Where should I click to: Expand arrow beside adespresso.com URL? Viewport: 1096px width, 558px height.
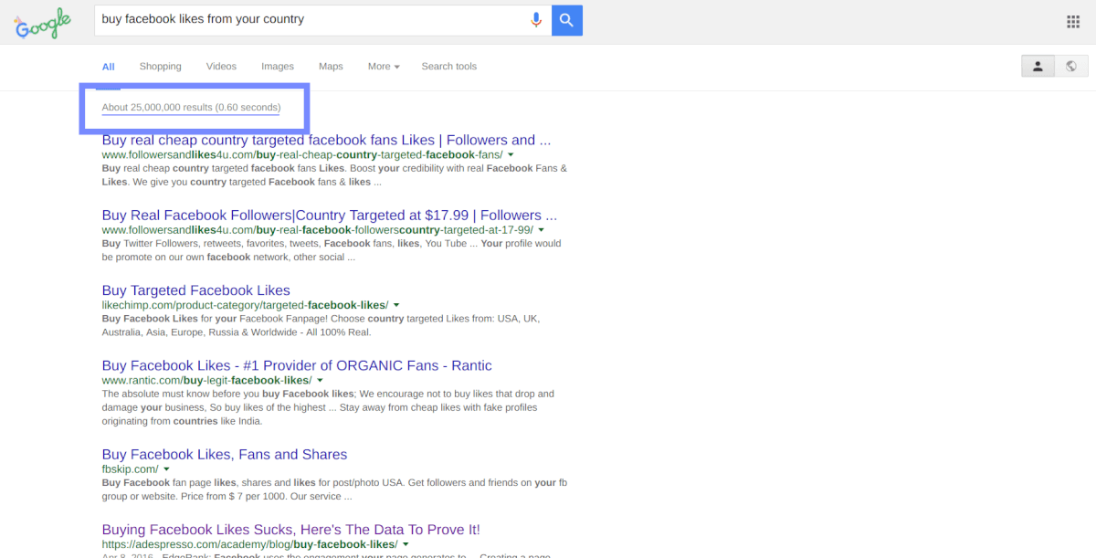pyautogui.click(x=406, y=544)
